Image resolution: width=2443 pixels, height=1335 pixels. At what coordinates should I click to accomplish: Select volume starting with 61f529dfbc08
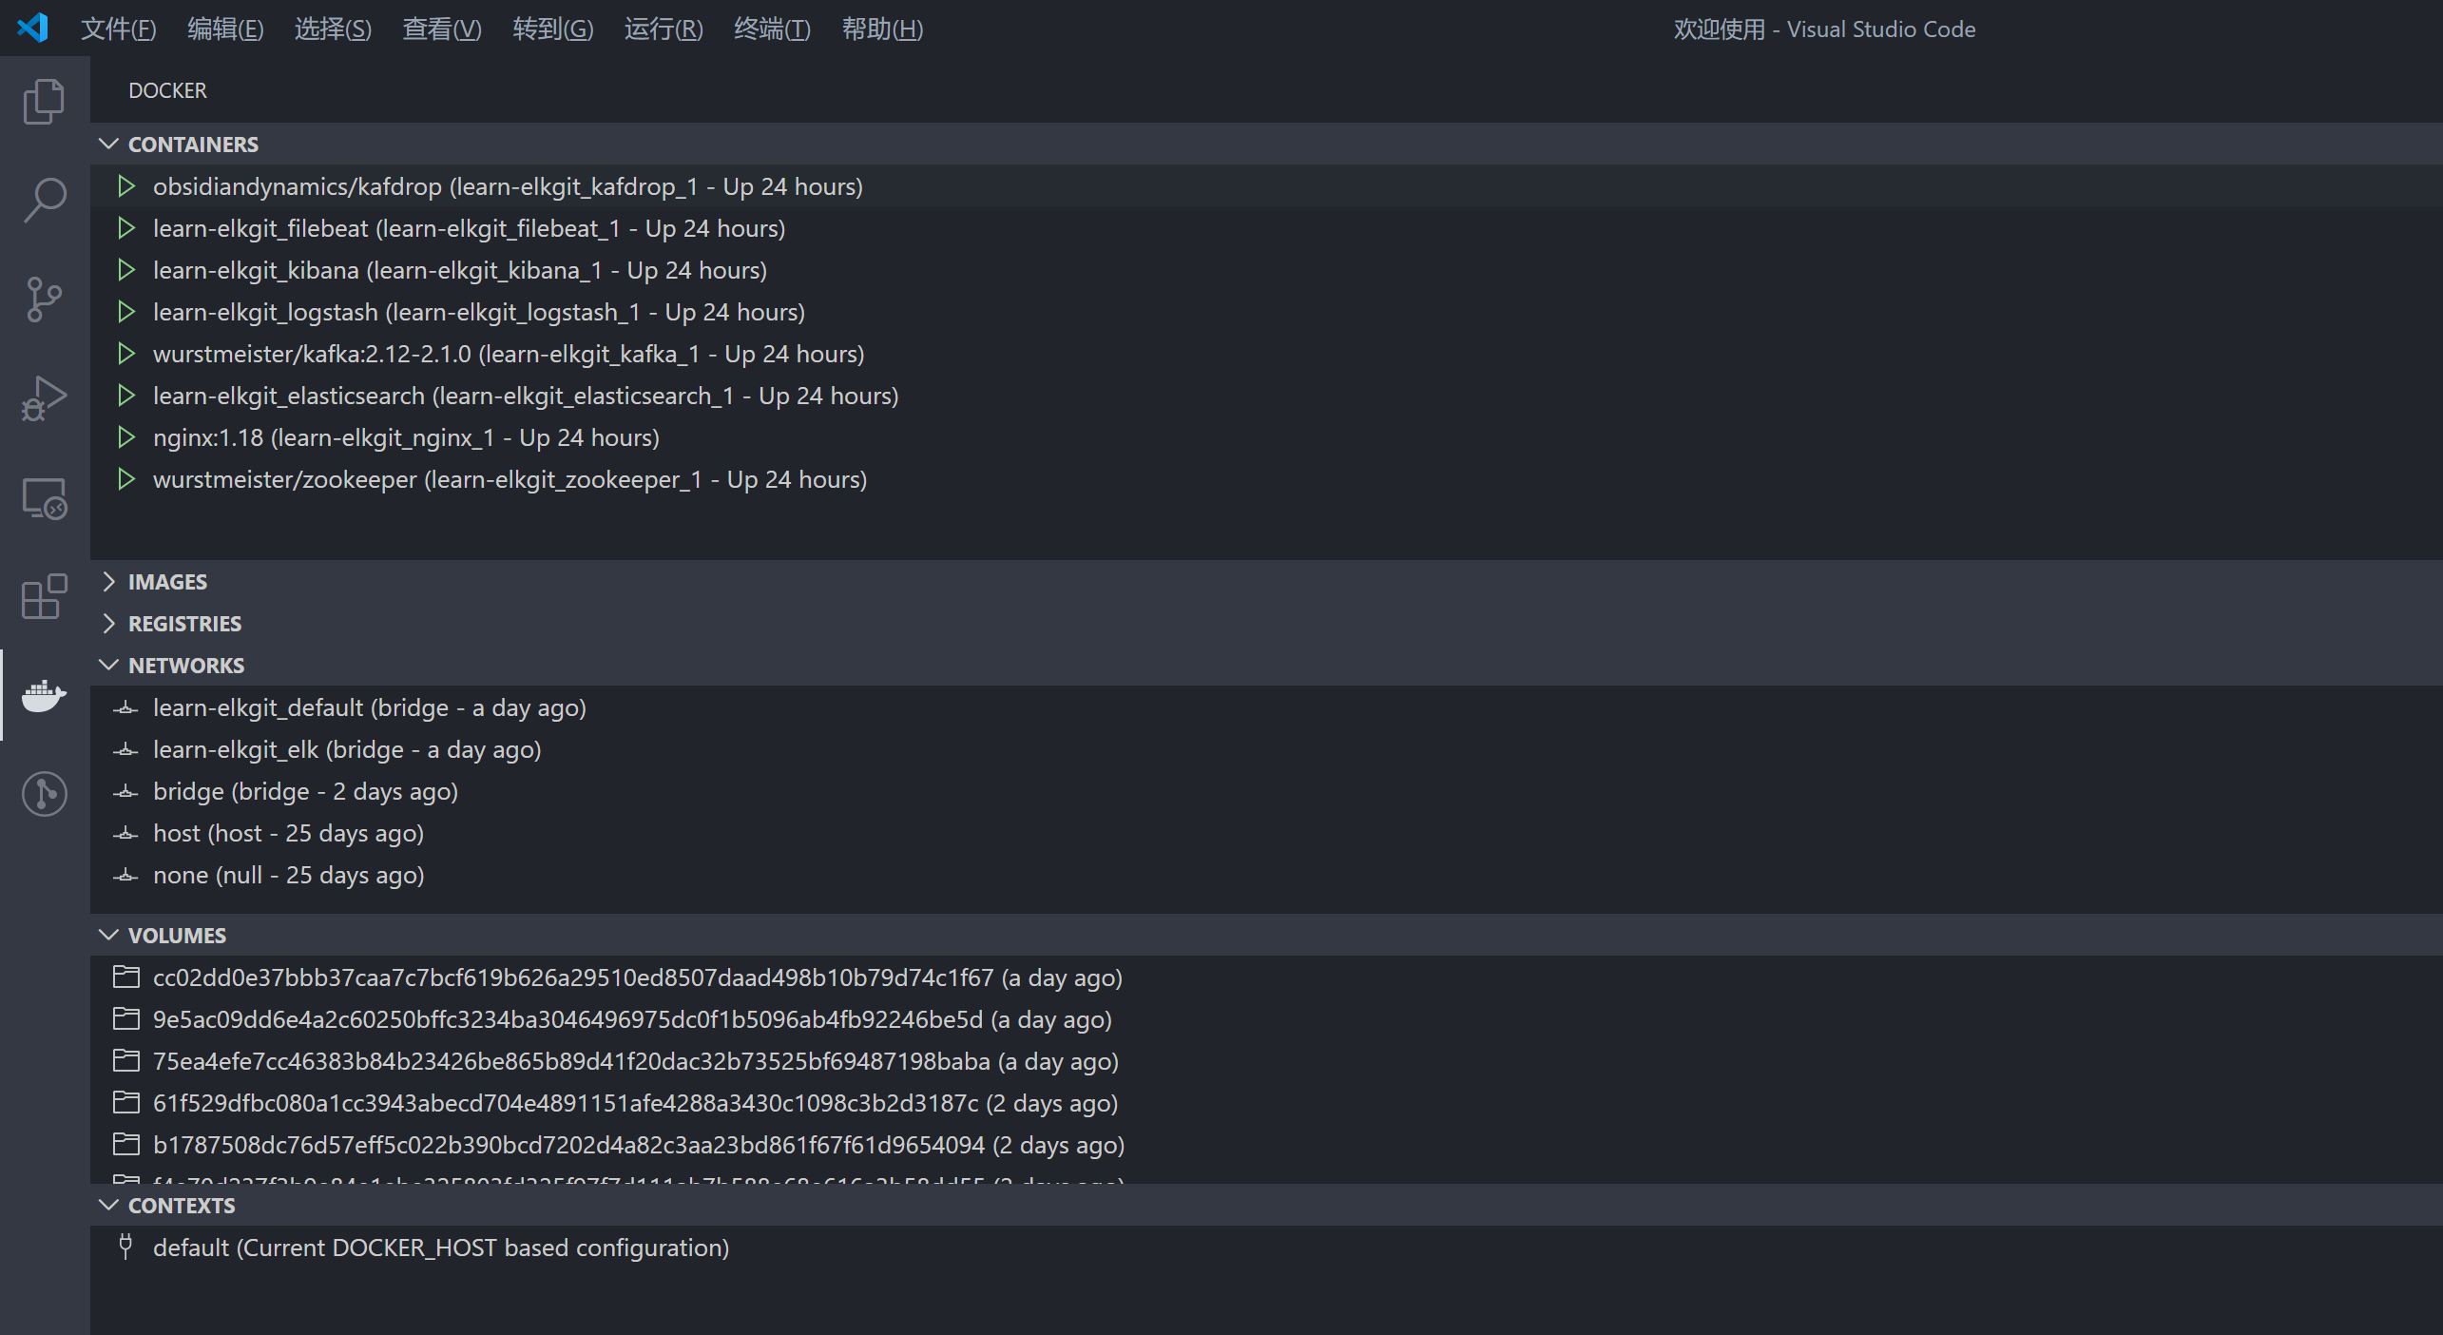click(x=1266, y=1103)
